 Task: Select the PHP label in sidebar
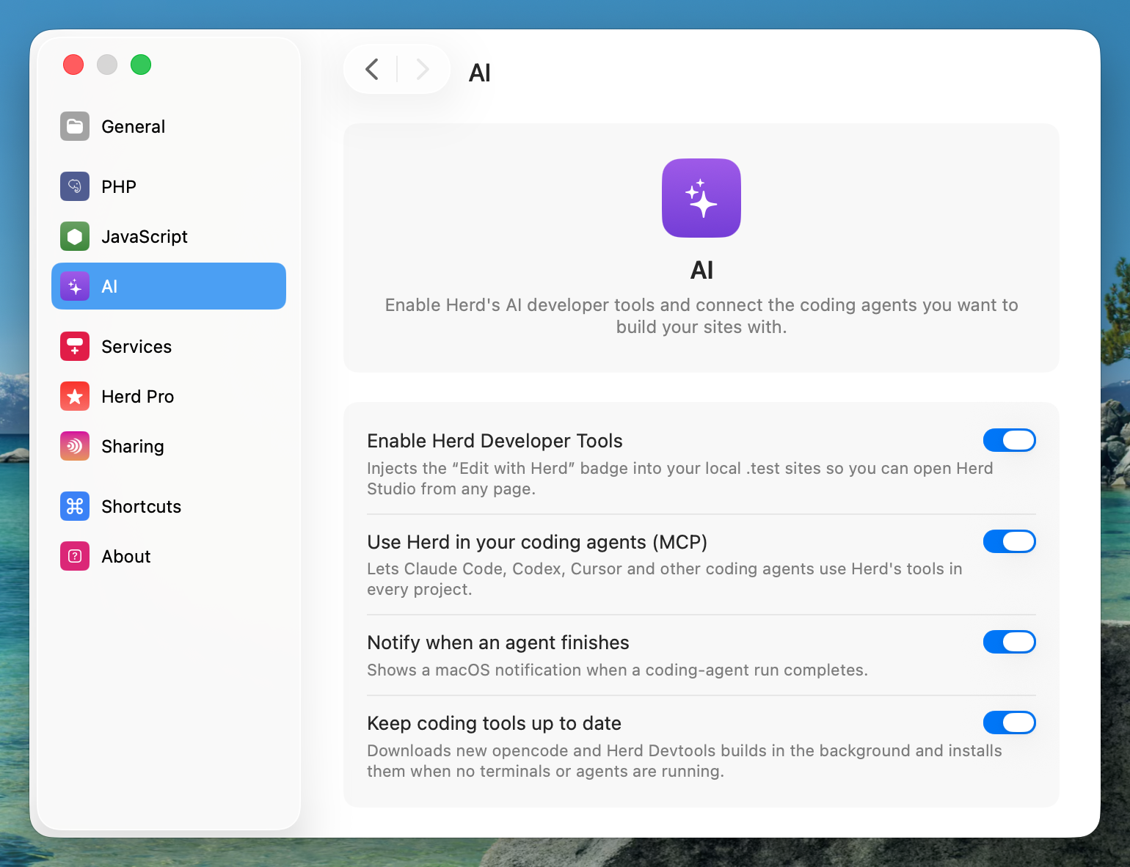(119, 187)
